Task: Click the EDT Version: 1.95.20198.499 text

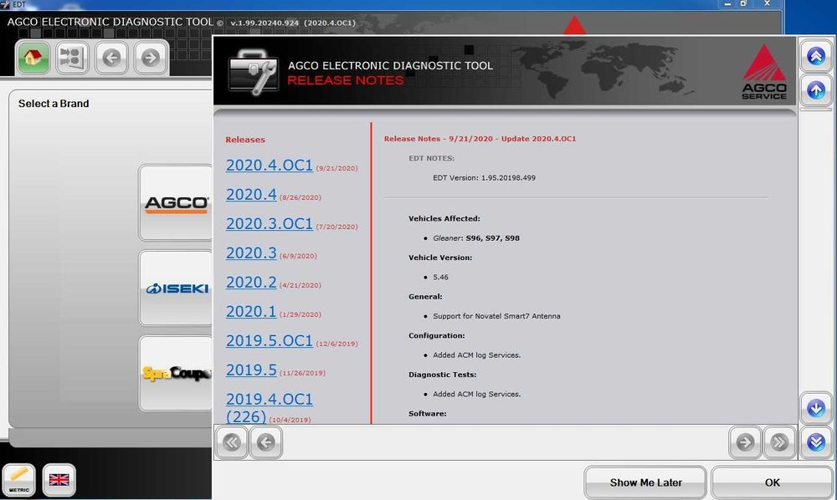Action: tap(484, 178)
